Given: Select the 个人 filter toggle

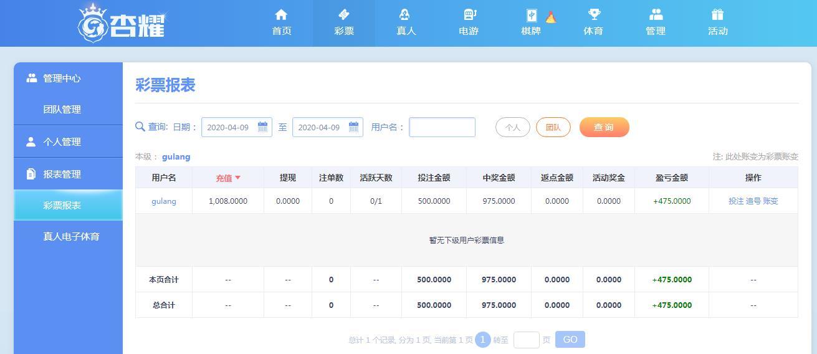Looking at the screenshot, I should [x=513, y=127].
